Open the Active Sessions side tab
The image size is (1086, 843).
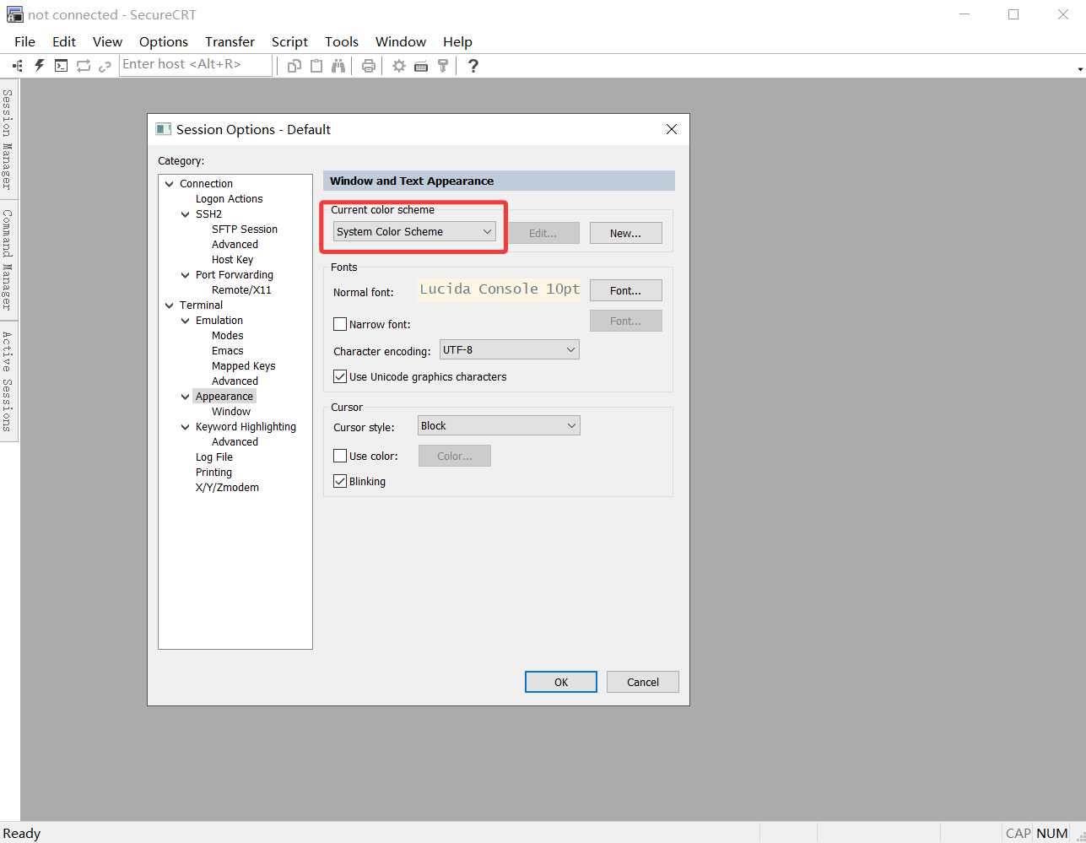(8, 381)
